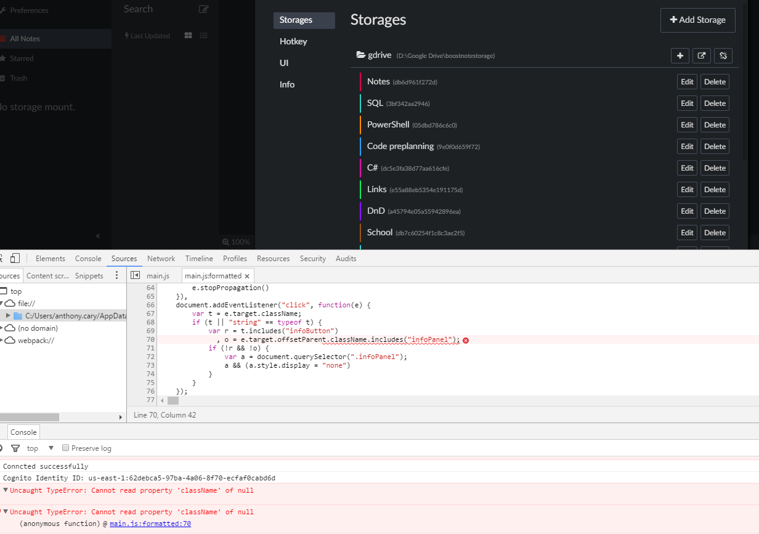Enable the Preserve log checkbox
The image size is (759, 534).
(x=65, y=448)
